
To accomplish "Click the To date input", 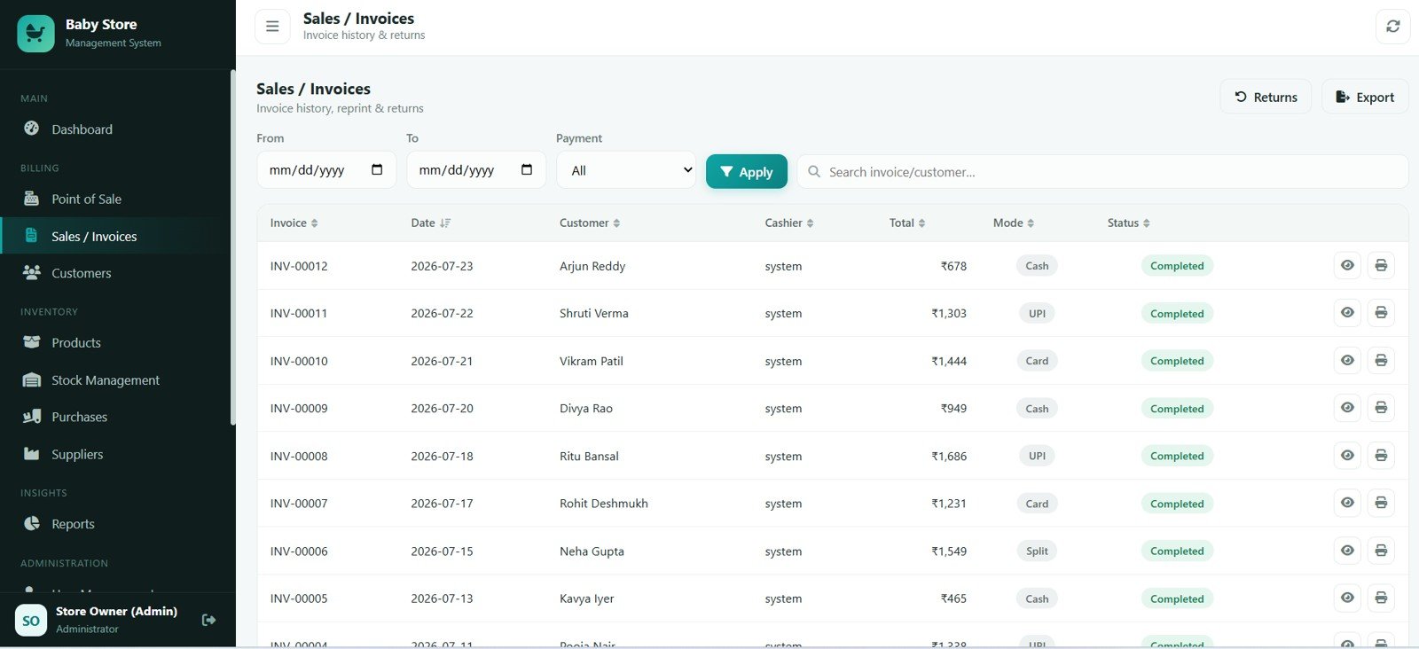I will (x=476, y=170).
